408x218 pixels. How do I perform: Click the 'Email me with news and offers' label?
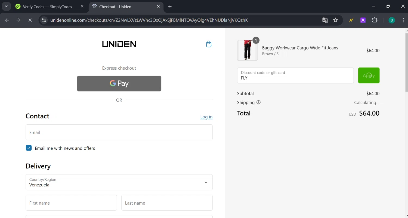click(65, 148)
